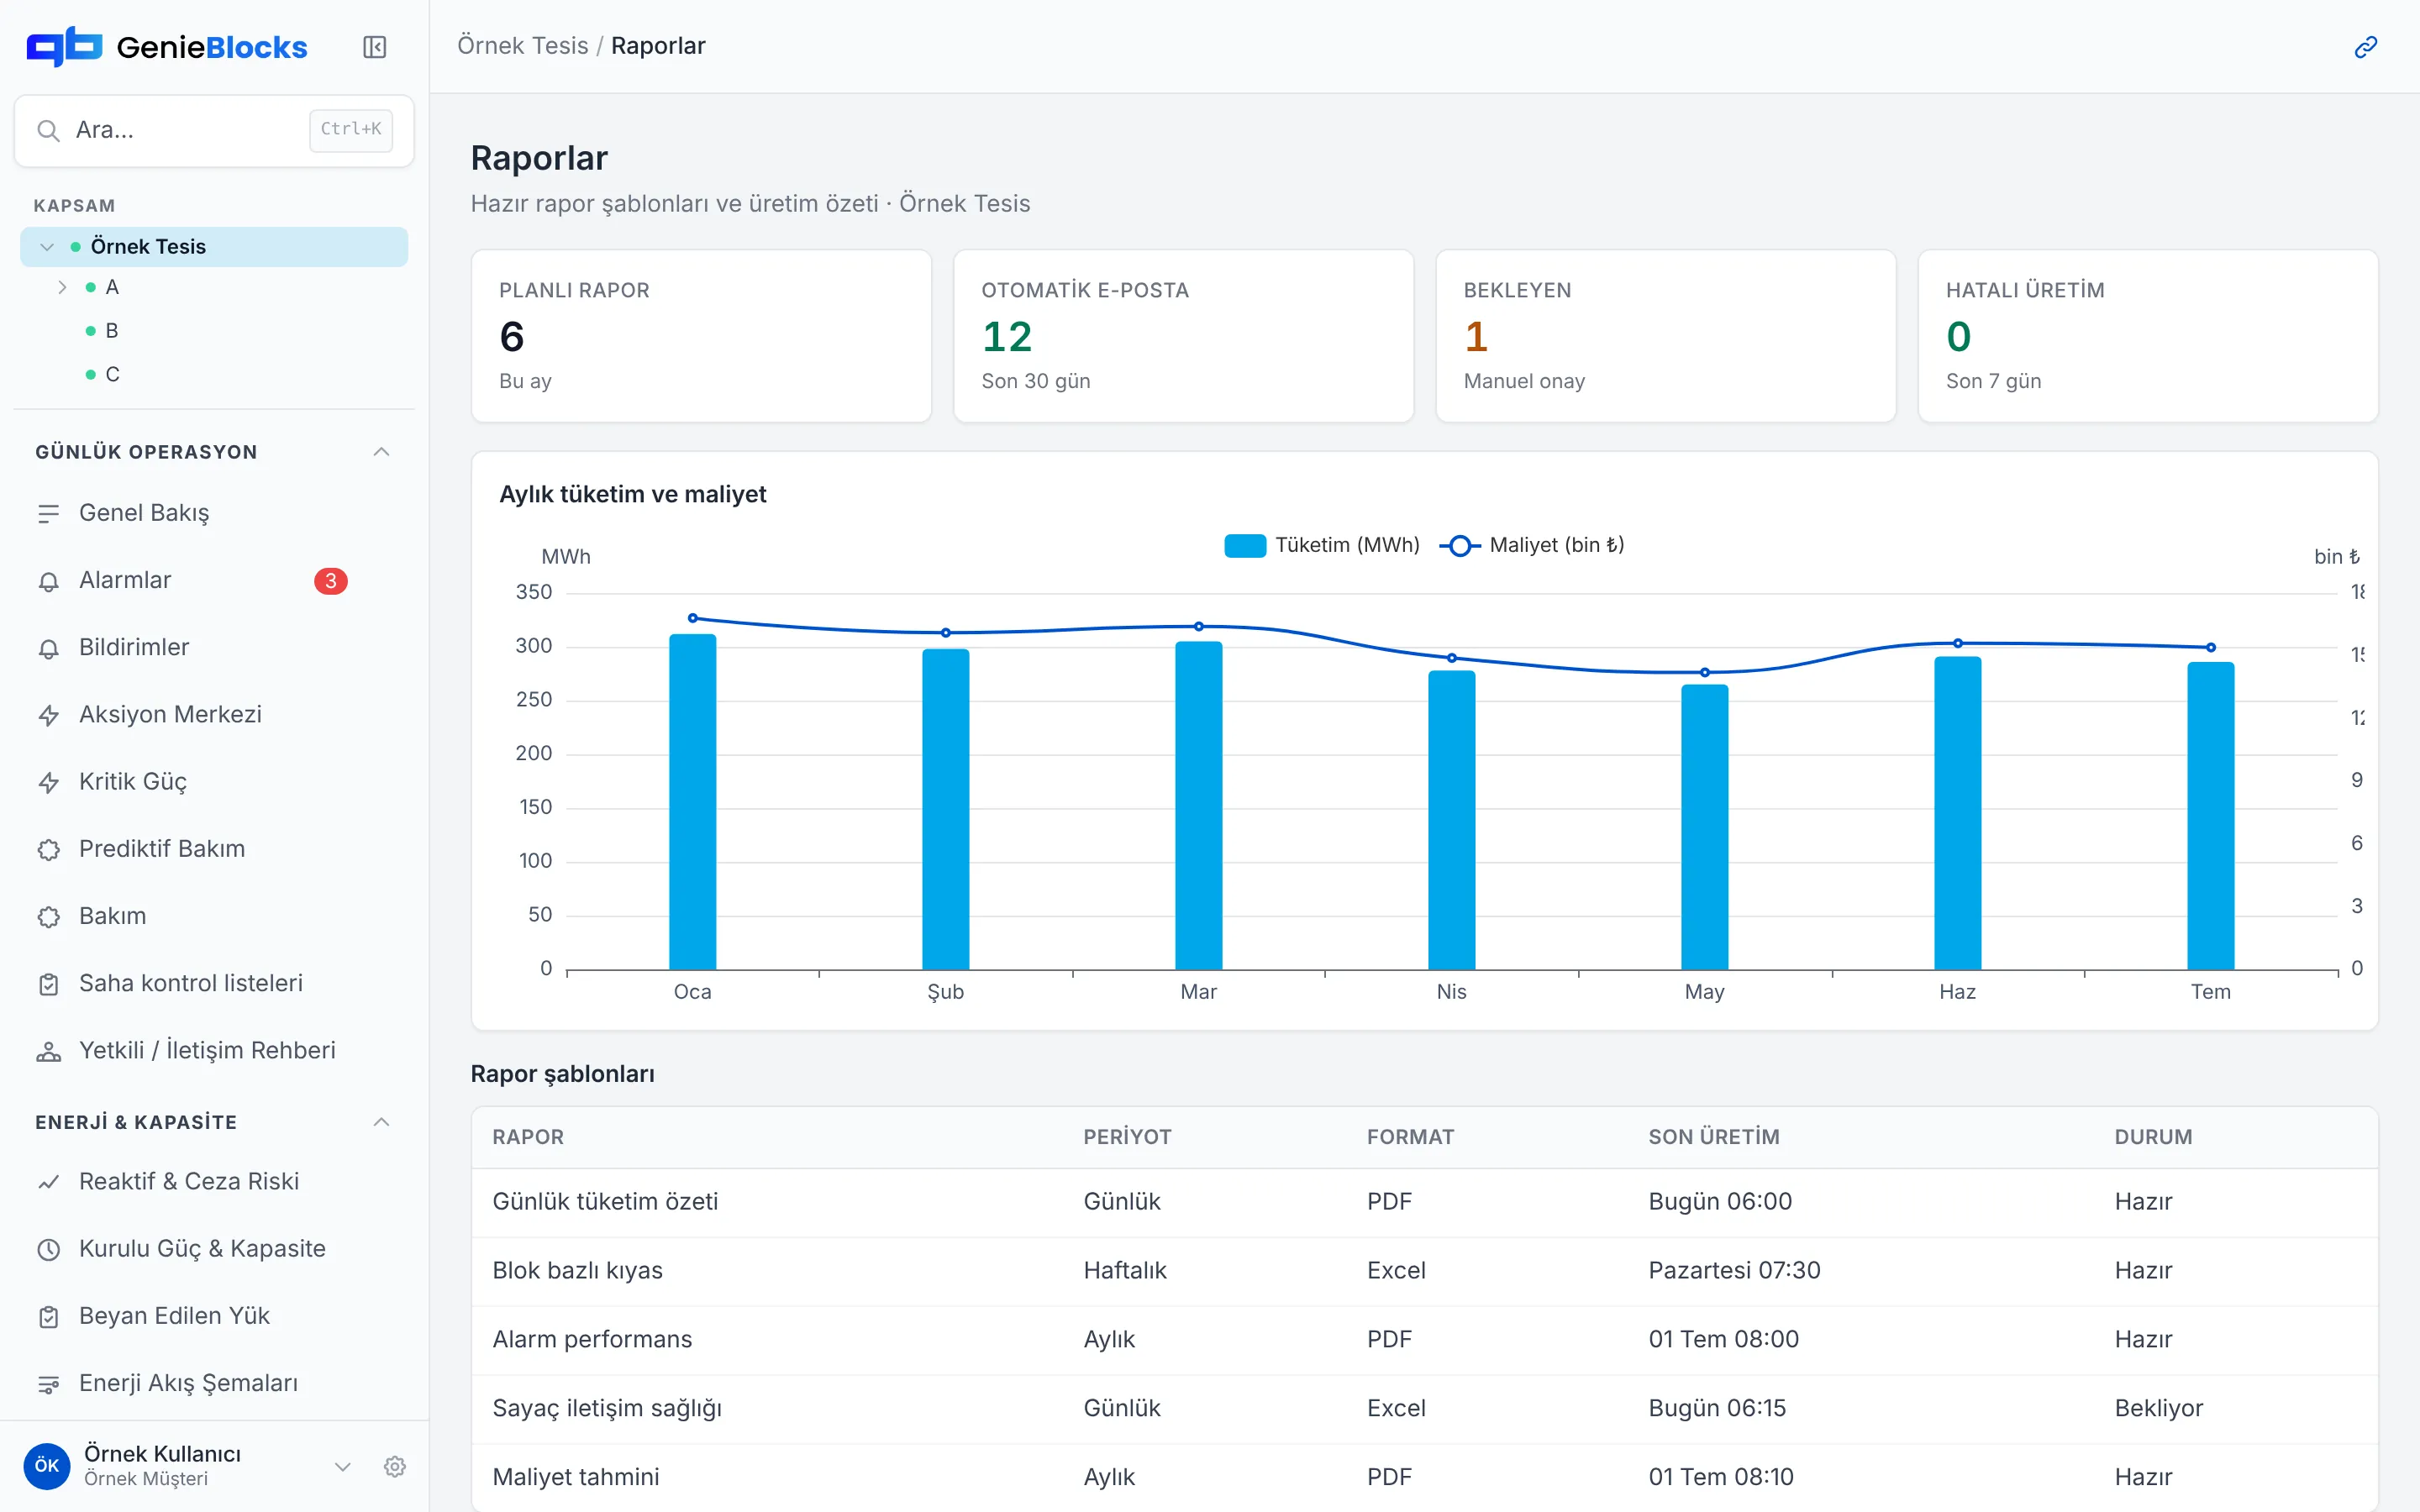This screenshot has height=1512, width=2420.
Task: Click the Beyan Edilen Yük clipboard icon
Action: click(48, 1316)
